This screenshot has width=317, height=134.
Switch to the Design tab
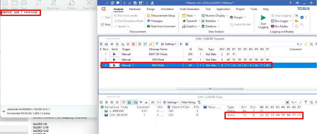[150, 9]
